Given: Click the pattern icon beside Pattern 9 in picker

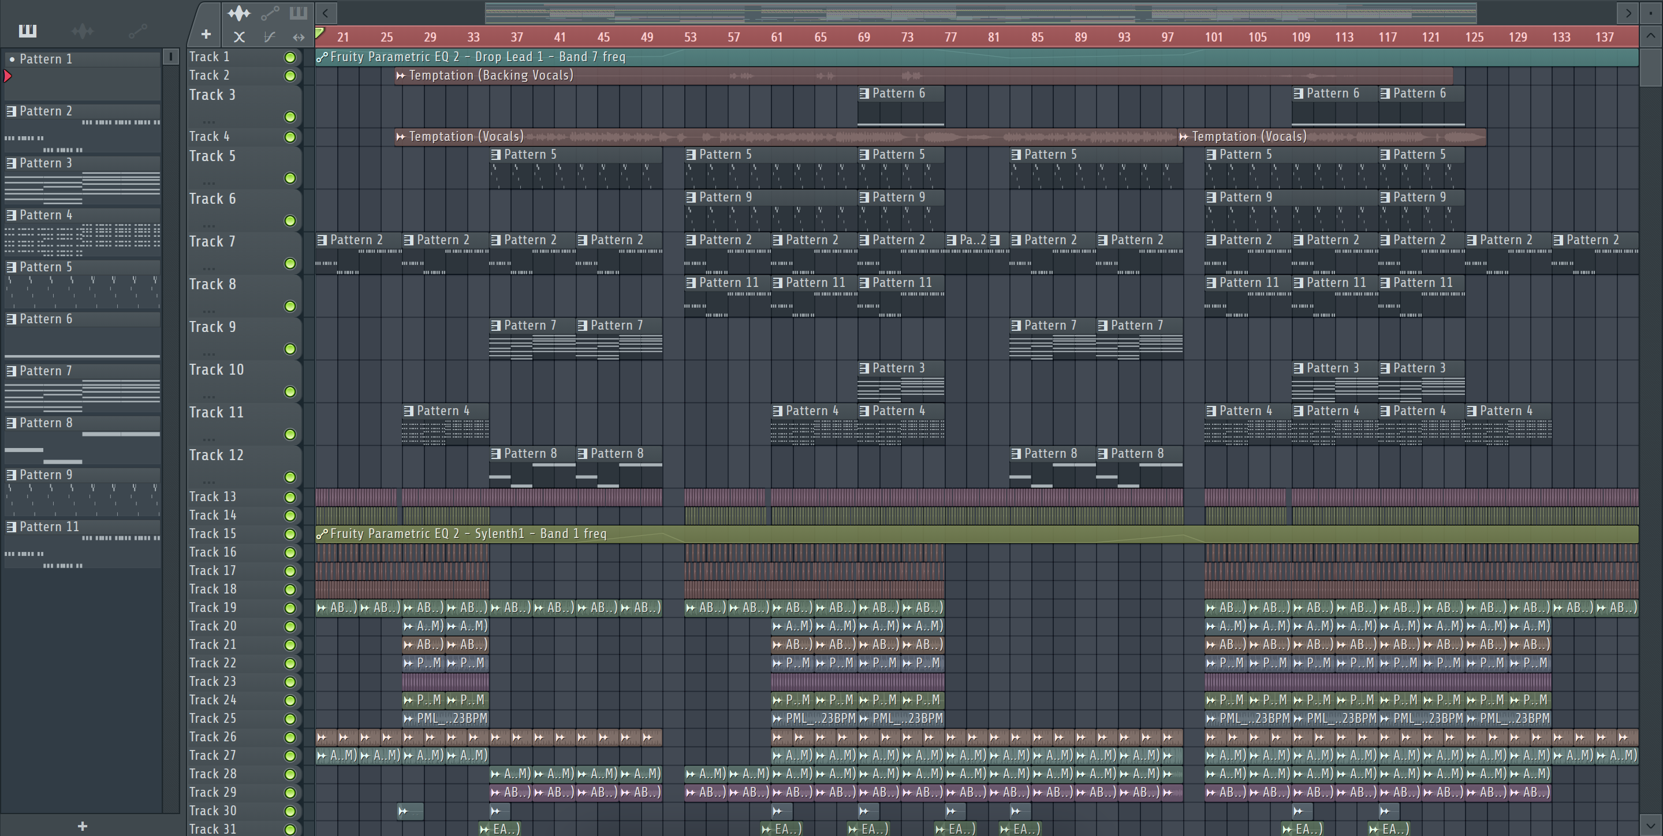Looking at the screenshot, I should tap(11, 475).
